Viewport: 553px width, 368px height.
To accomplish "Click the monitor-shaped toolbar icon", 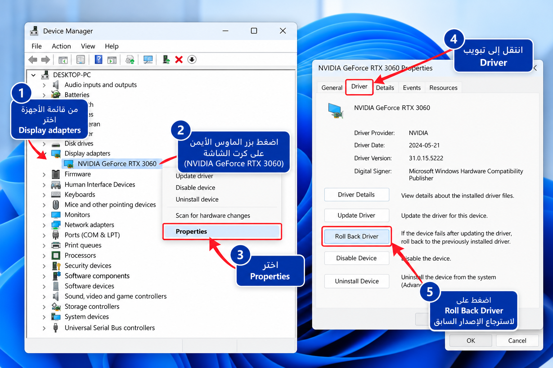I will [148, 60].
